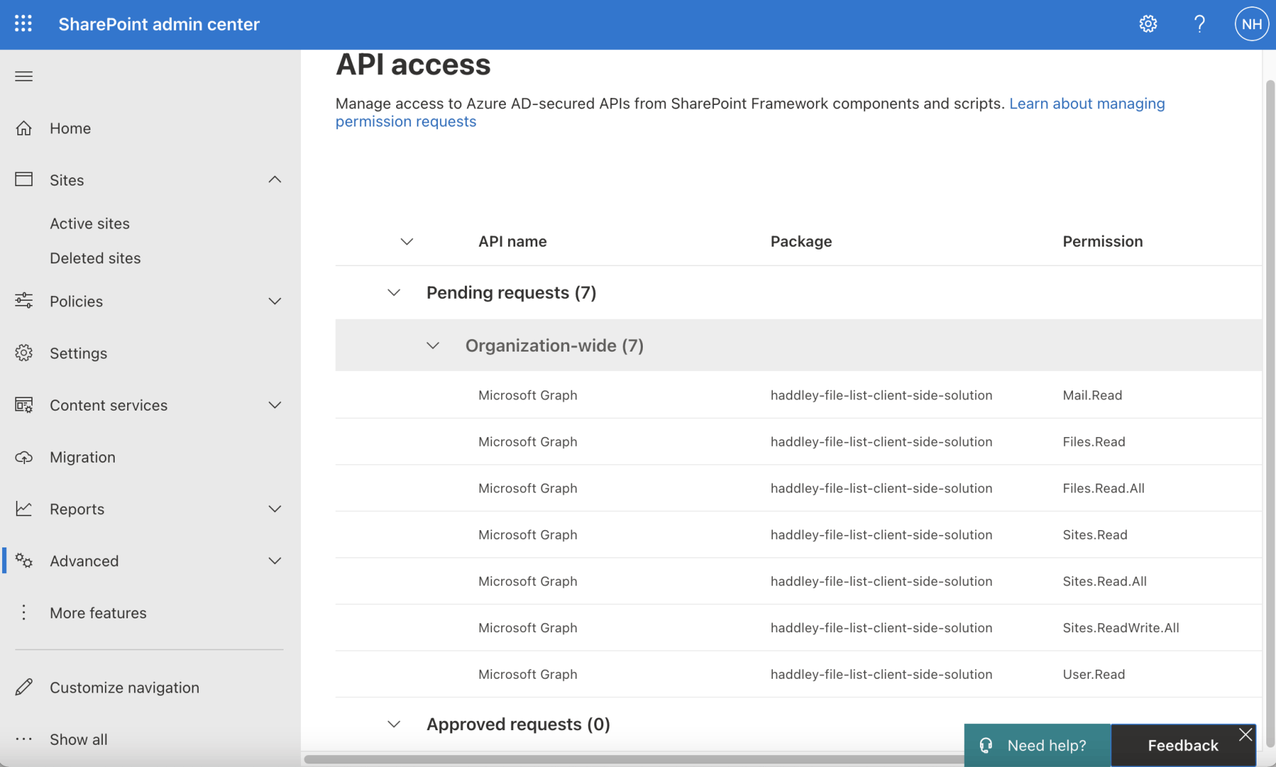The height and width of the screenshot is (767, 1276).
Task: Collapse the Organization-wide group
Action: pos(432,345)
